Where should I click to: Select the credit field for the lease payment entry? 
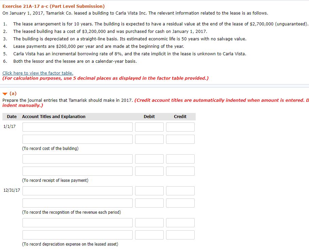[180, 158]
